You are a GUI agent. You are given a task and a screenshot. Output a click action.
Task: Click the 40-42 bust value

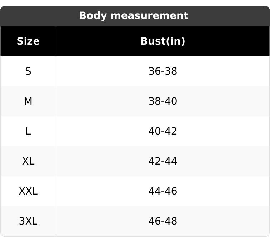(x=162, y=131)
